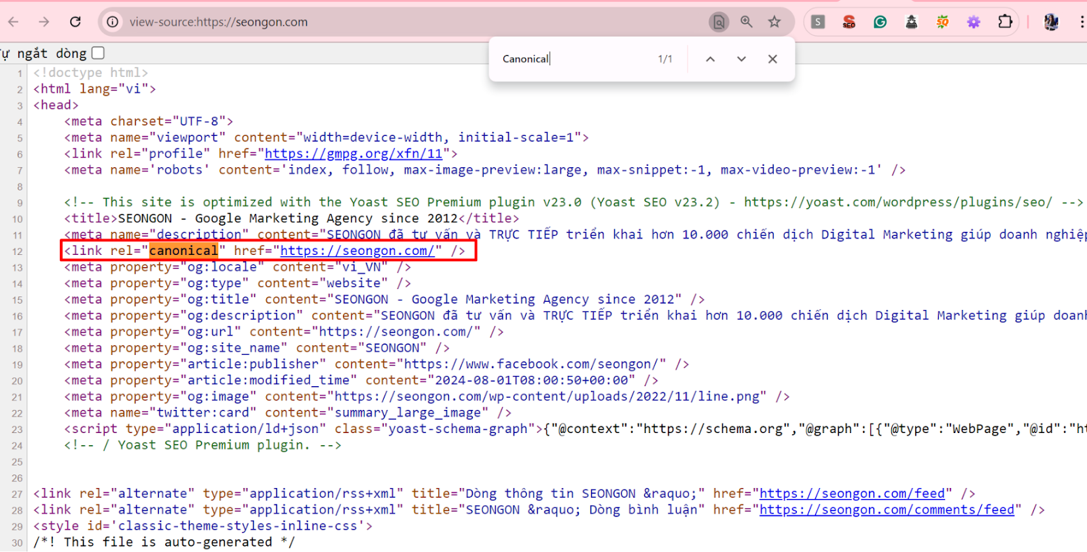Click the article:publisher facebook line
The image size is (1087, 552).
pos(377,364)
